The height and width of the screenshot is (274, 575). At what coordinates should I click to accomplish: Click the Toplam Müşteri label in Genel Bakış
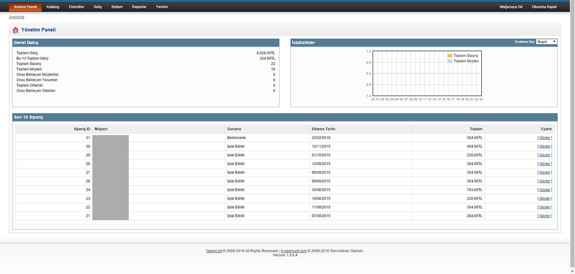pyautogui.click(x=30, y=69)
